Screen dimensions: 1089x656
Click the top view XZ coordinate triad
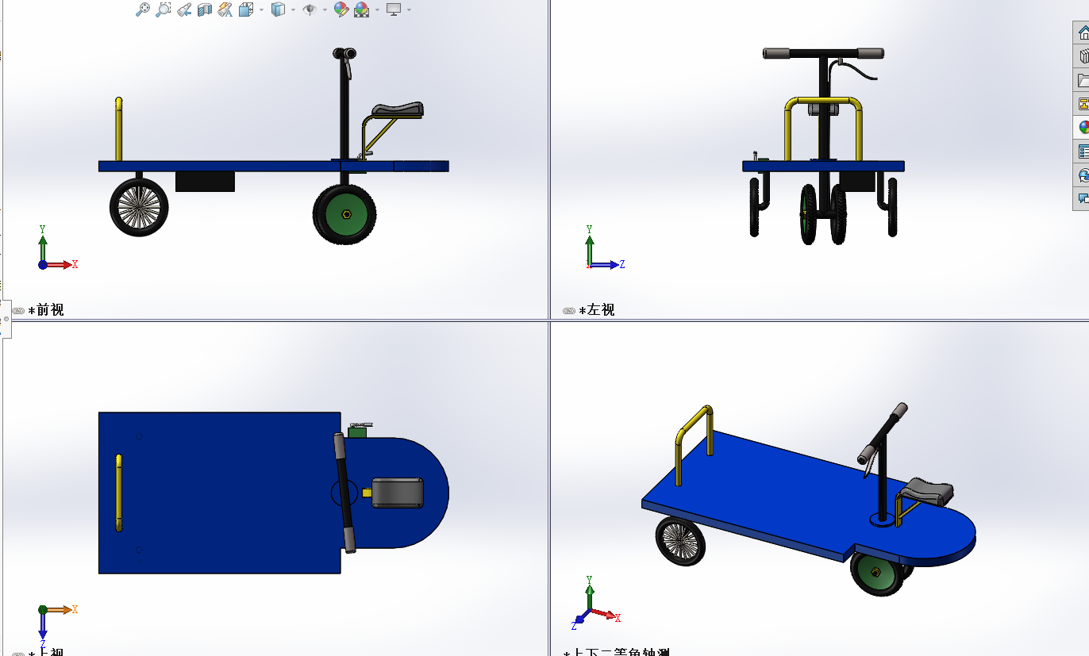pos(57,625)
